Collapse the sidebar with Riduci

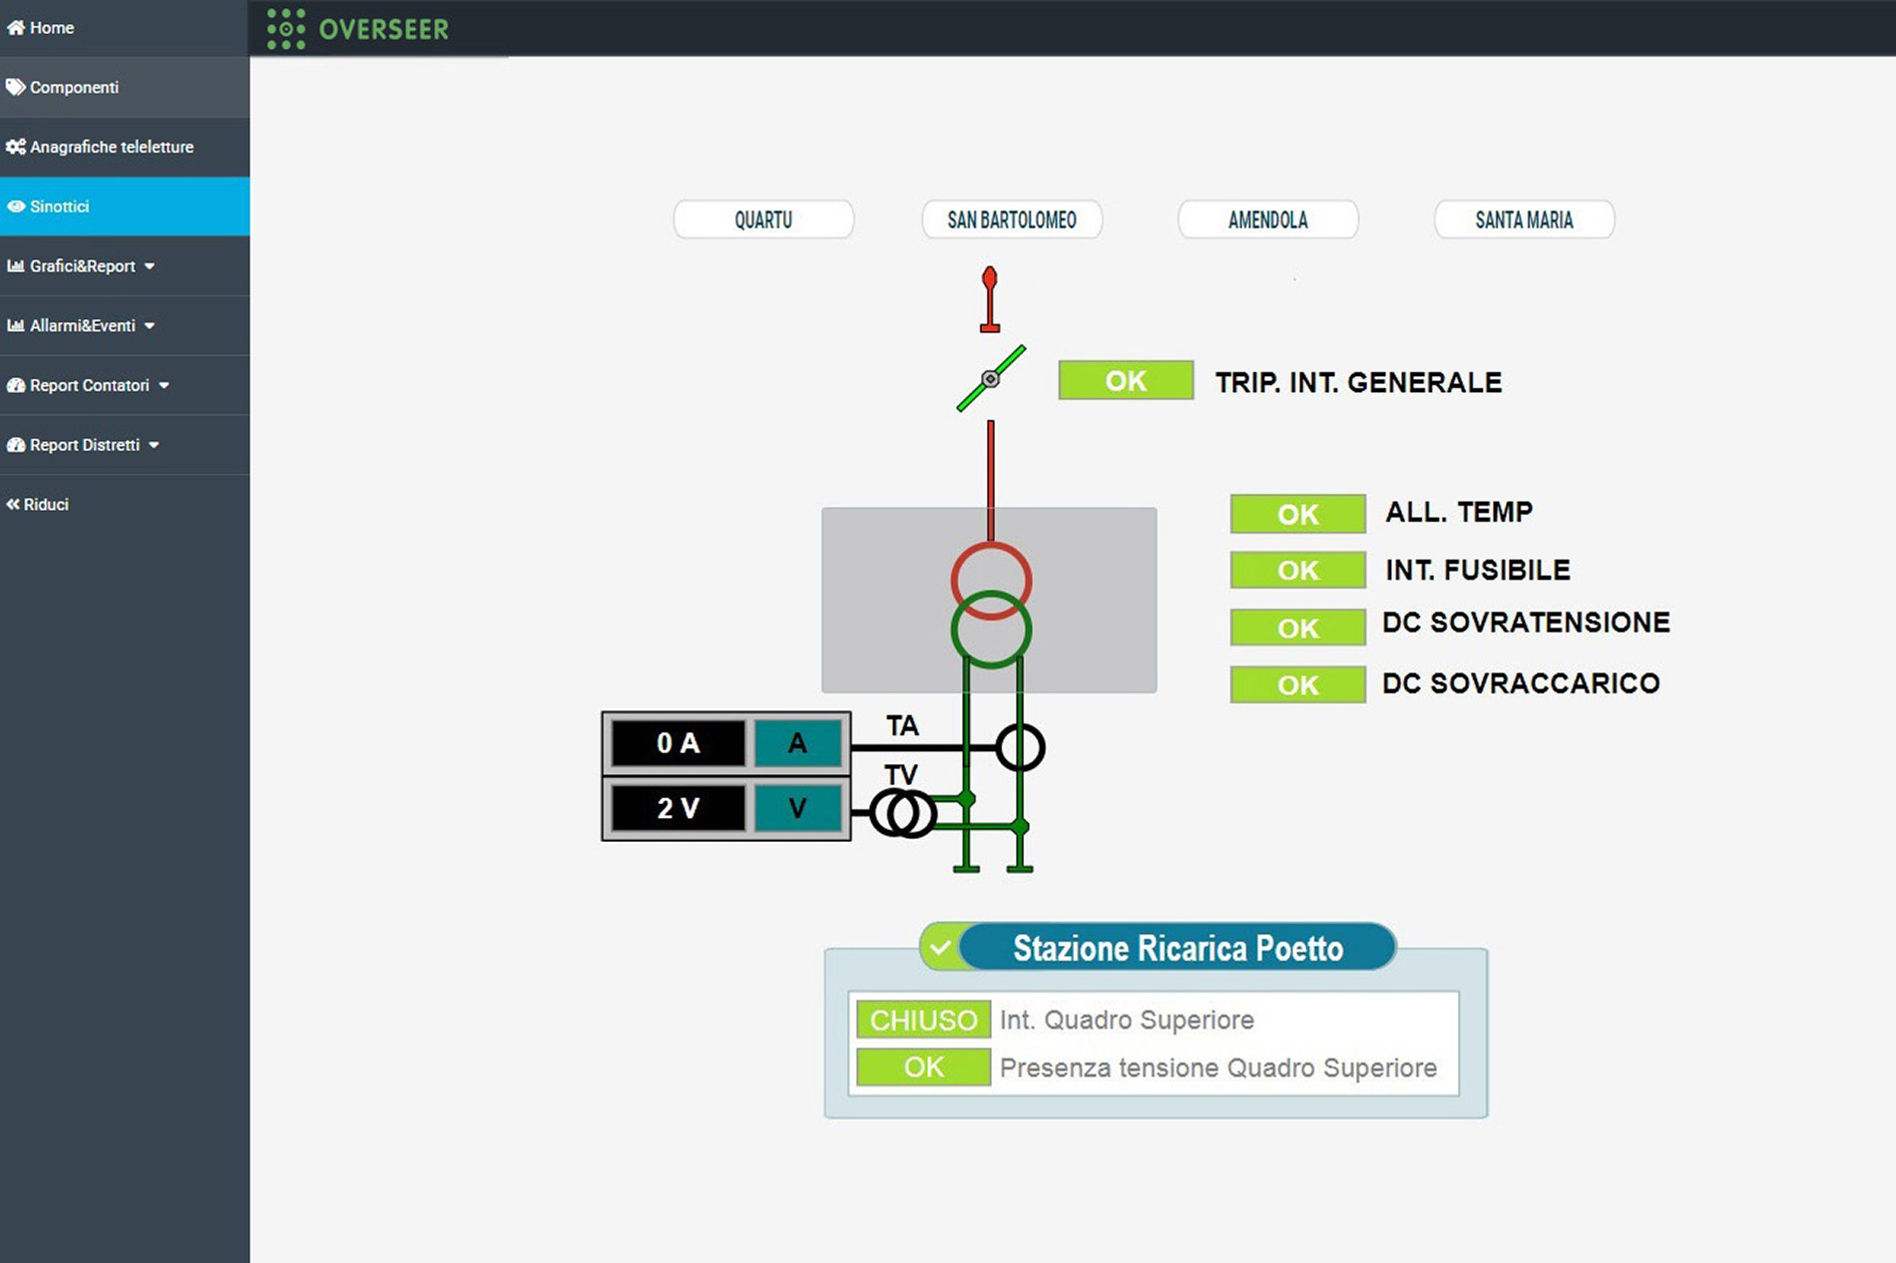coord(125,505)
